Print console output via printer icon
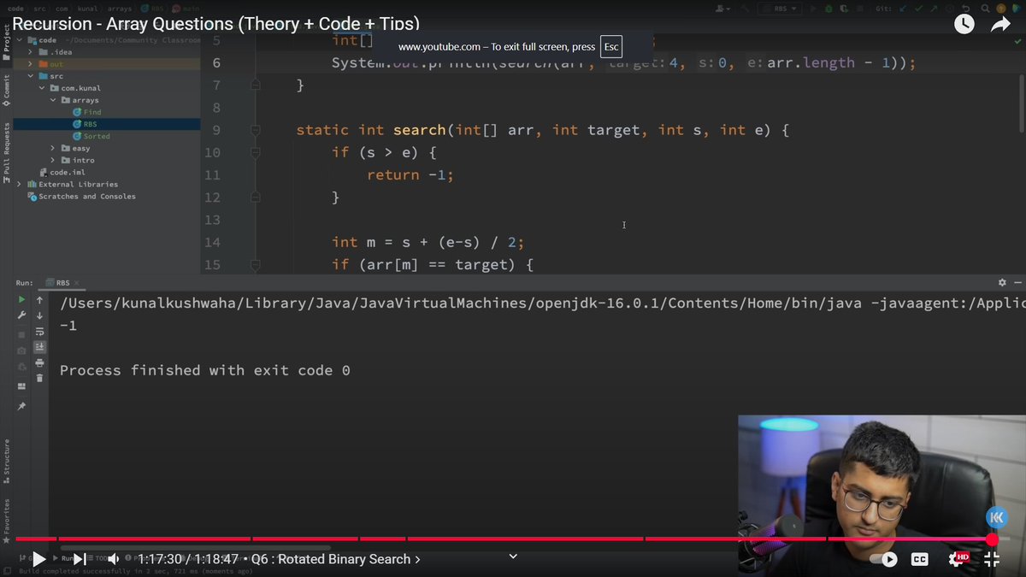 click(39, 362)
